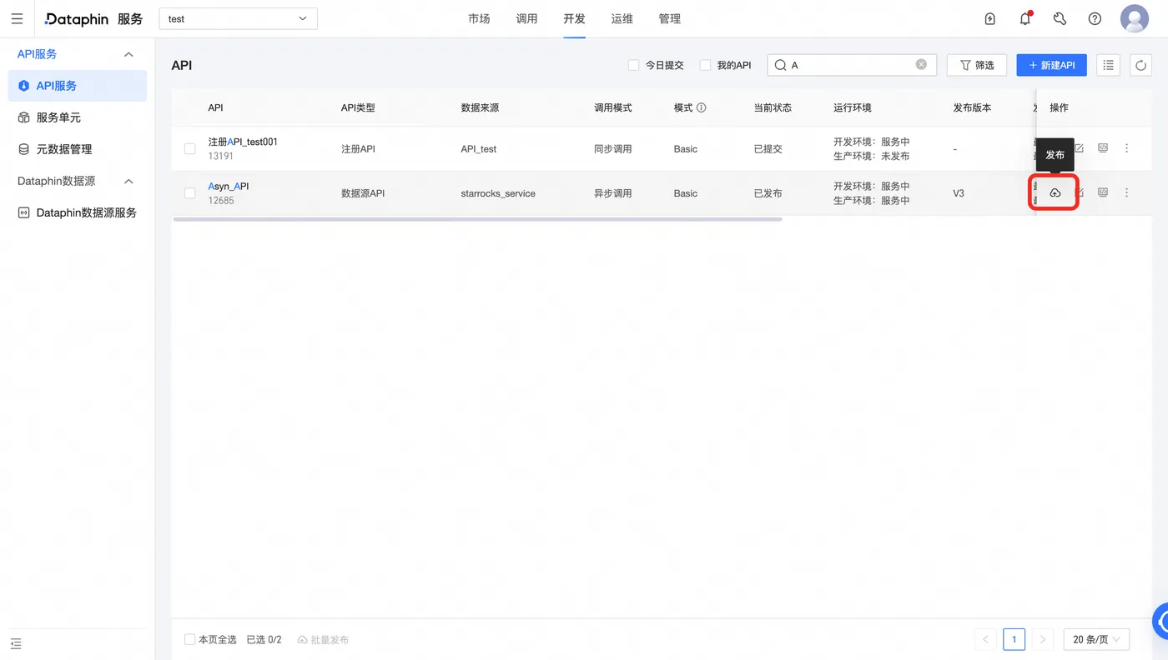This screenshot has width=1168, height=660.
Task: Switch to the 市场 tab
Action: coord(479,18)
